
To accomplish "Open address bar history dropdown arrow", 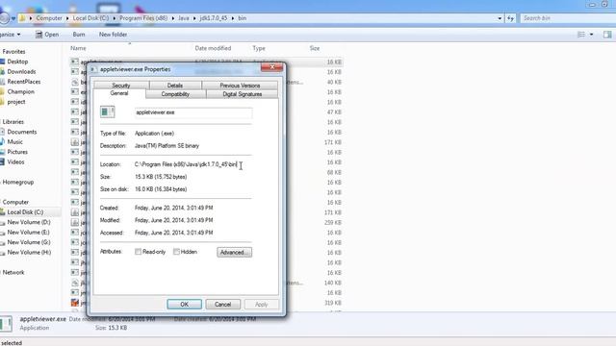I will pyautogui.click(x=500, y=18).
